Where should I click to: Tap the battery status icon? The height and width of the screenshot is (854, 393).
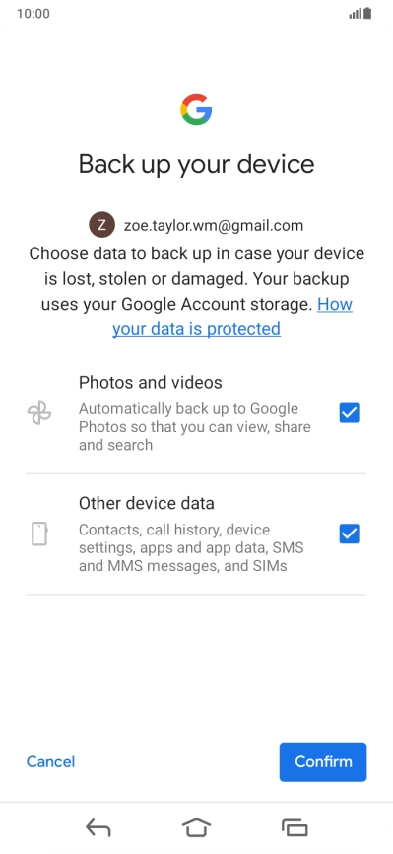click(x=368, y=13)
